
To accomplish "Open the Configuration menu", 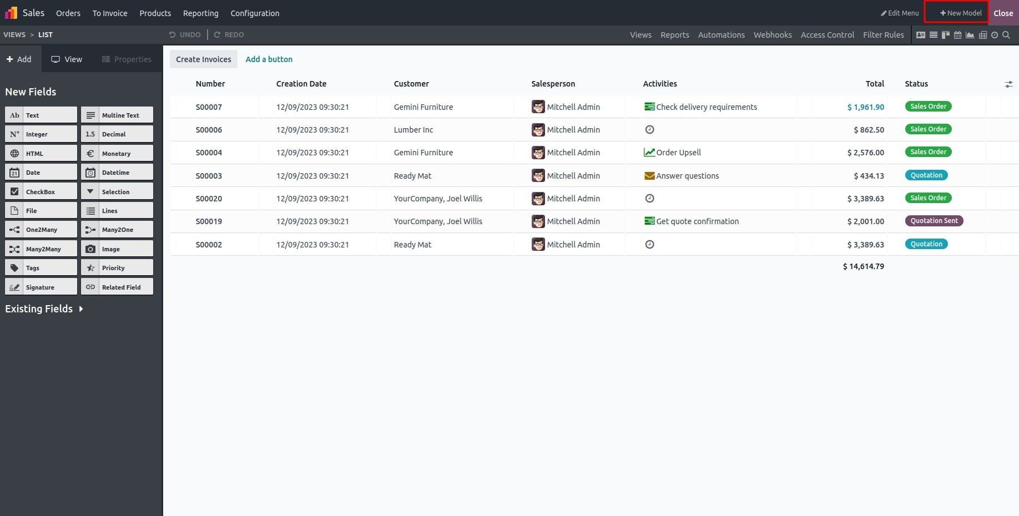I will [255, 13].
